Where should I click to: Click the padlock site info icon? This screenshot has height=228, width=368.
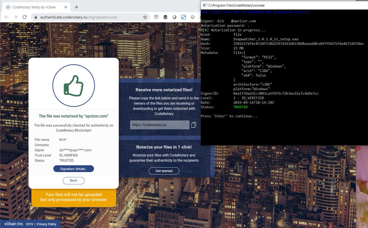coord(36,17)
